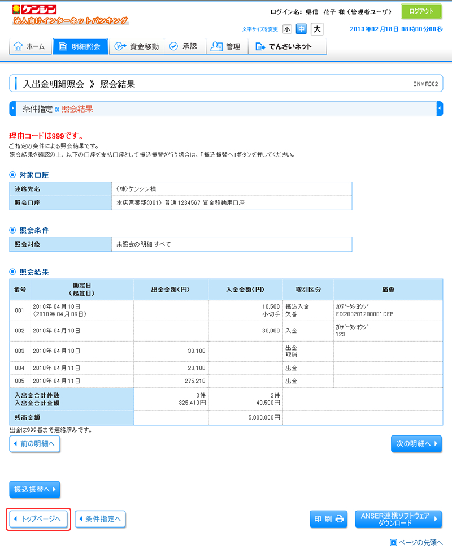Click the 2013年02月18日 timestamp
This screenshot has width=452, height=553.
(x=396, y=29)
